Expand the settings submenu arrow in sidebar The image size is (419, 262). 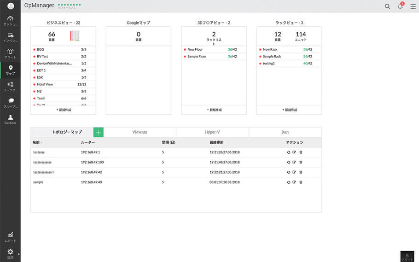19,254
